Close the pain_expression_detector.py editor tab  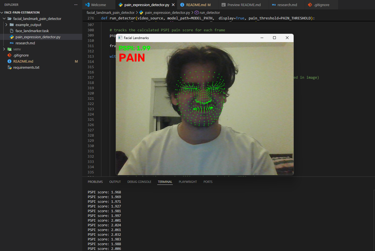173,5
